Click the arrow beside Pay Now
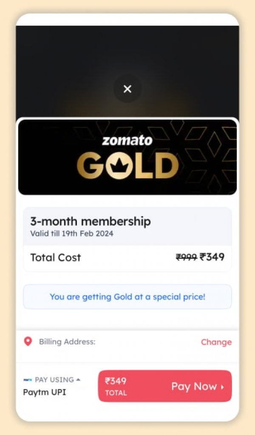 pyautogui.click(x=222, y=387)
